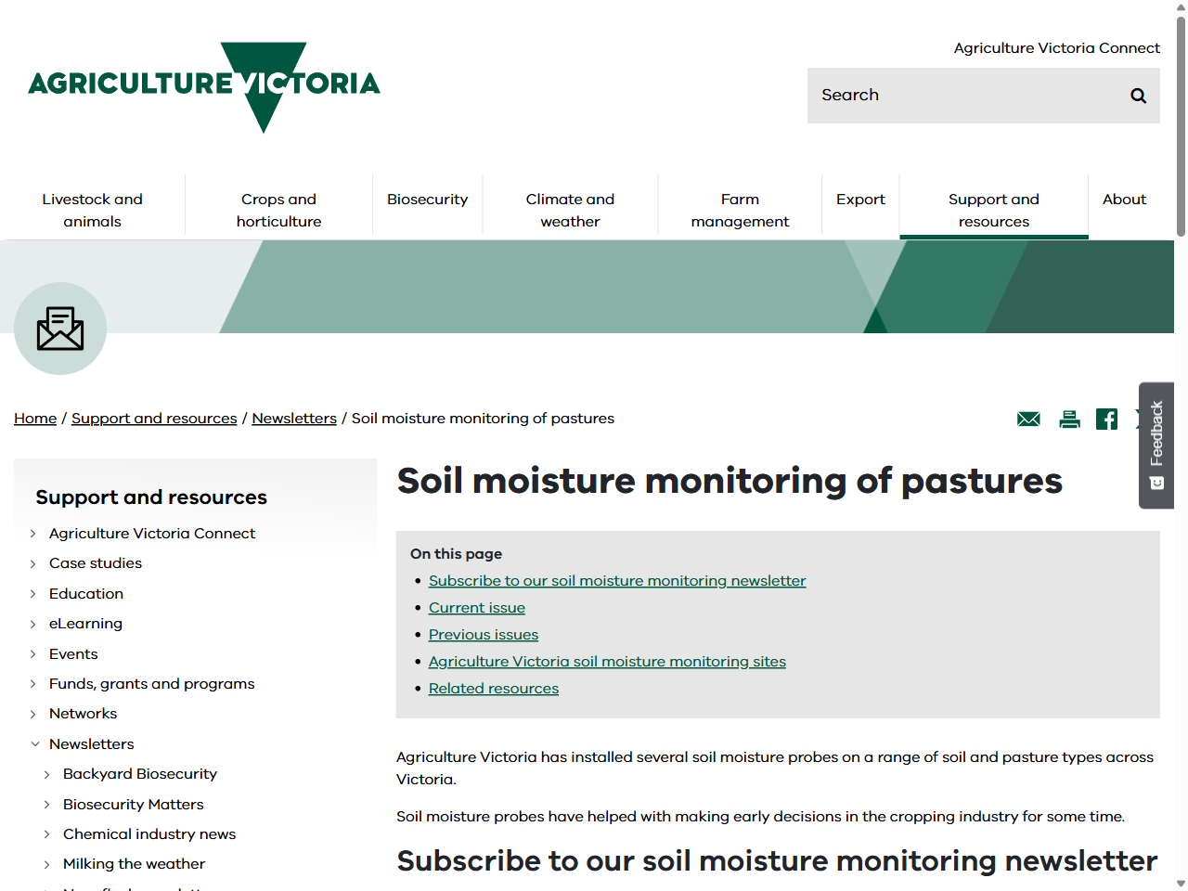Click the page vertical scrollbar thumb
The width and height of the screenshot is (1188, 891).
pyautogui.click(x=1181, y=125)
